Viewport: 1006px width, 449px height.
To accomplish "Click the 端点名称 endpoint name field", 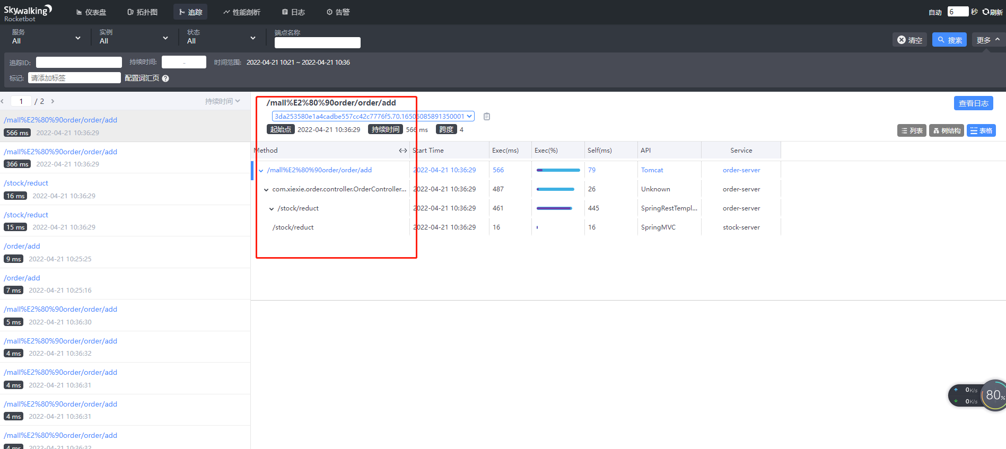I will pyautogui.click(x=317, y=42).
